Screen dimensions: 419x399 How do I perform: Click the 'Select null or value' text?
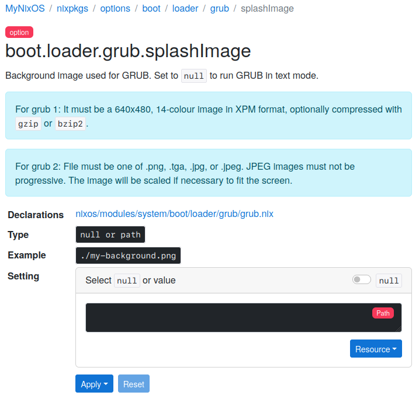tap(130, 281)
